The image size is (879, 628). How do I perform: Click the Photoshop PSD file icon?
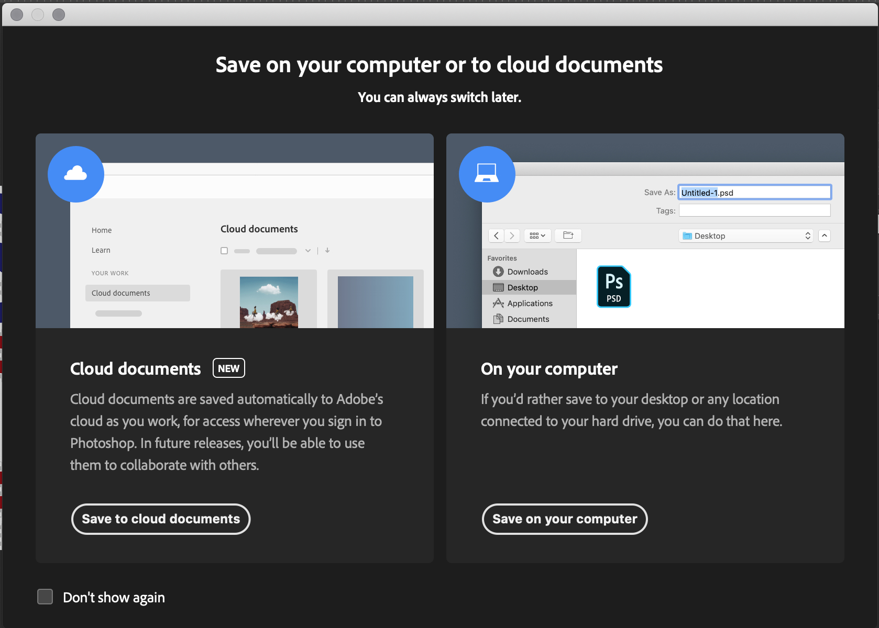[x=614, y=286]
